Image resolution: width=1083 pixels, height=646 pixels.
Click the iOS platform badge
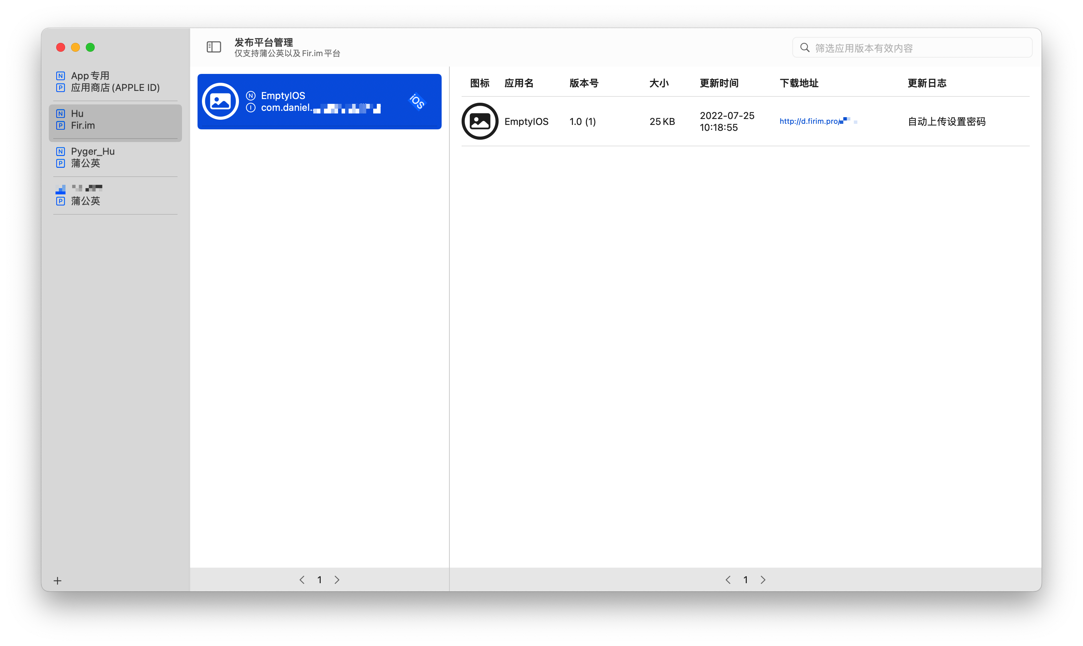coord(416,101)
